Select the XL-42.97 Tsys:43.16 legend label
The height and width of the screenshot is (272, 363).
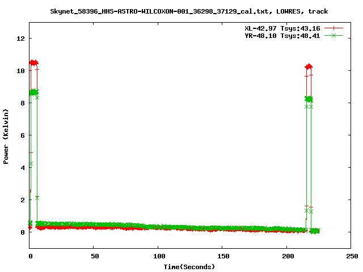pos(282,28)
